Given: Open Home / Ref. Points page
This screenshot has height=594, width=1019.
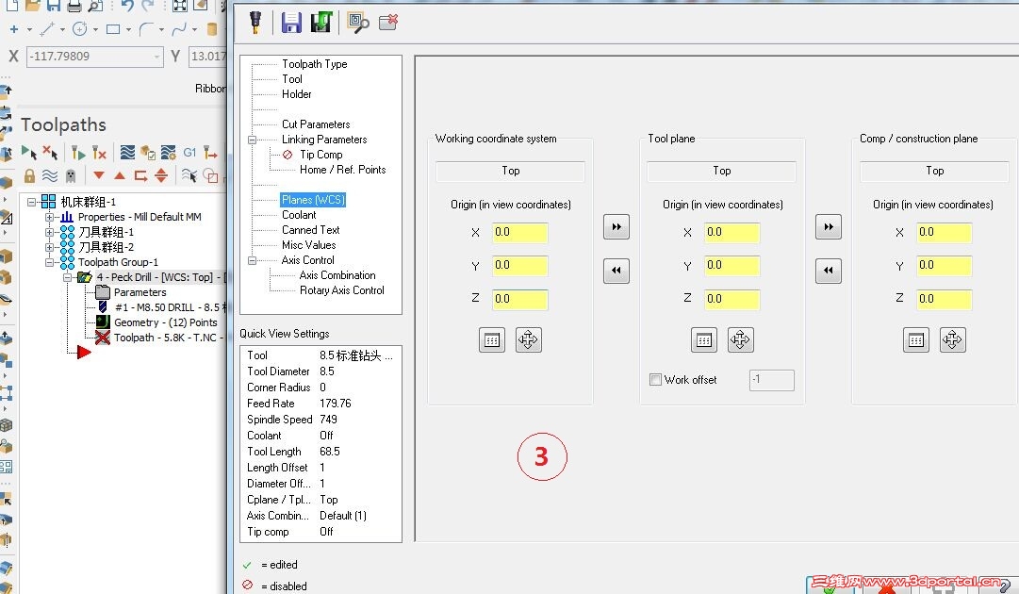Looking at the screenshot, I should [x=342, y=170].
